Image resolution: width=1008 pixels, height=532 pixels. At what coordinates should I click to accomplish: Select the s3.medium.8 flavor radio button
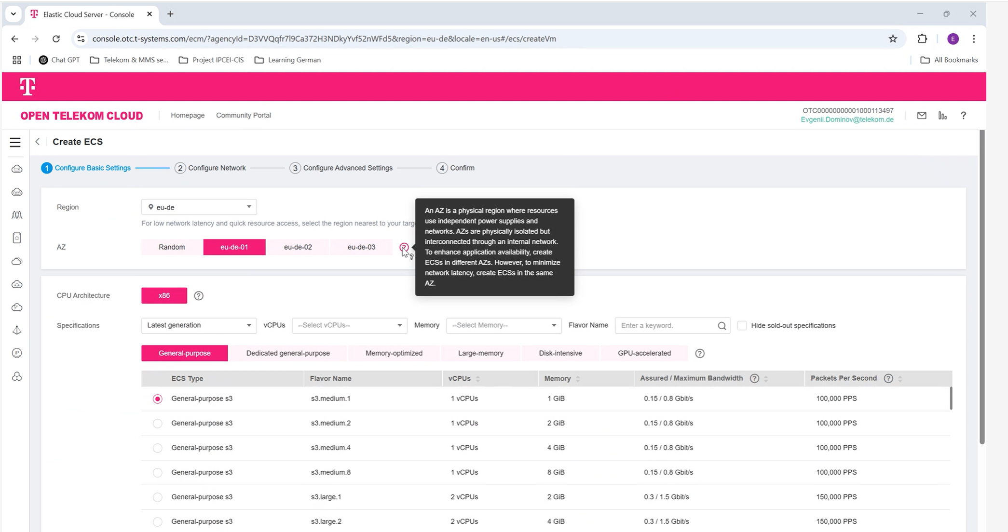[157, 473]
